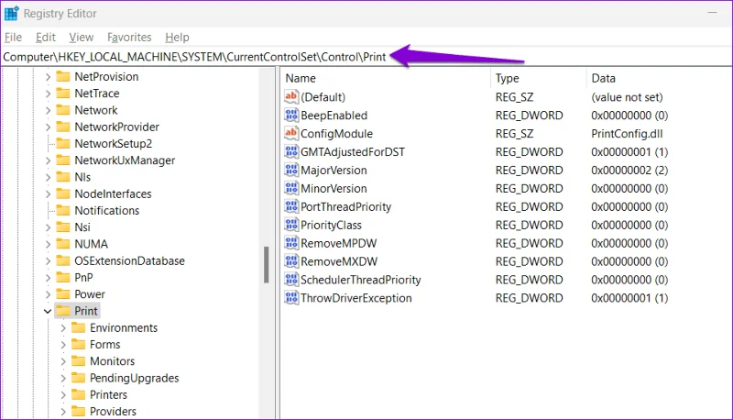Click REG_DWORD type of BeepEnabled row
Viewport: 733px width, 420px height.
tap(530, 115)
